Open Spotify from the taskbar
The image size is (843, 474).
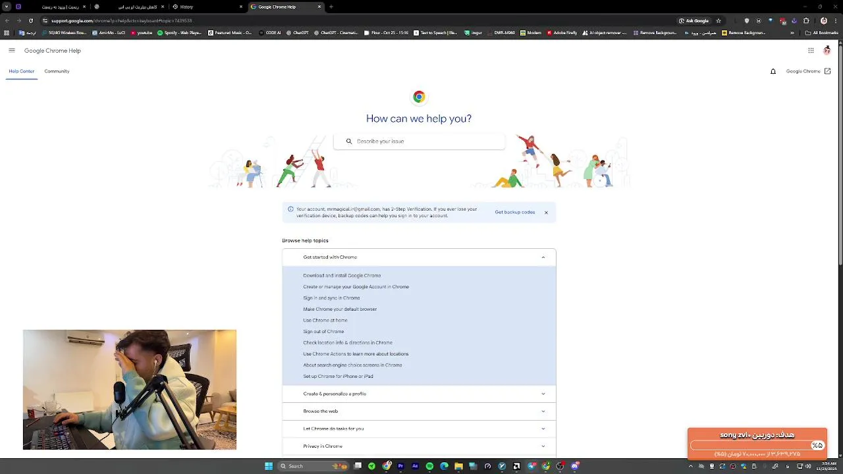point(429,466)
